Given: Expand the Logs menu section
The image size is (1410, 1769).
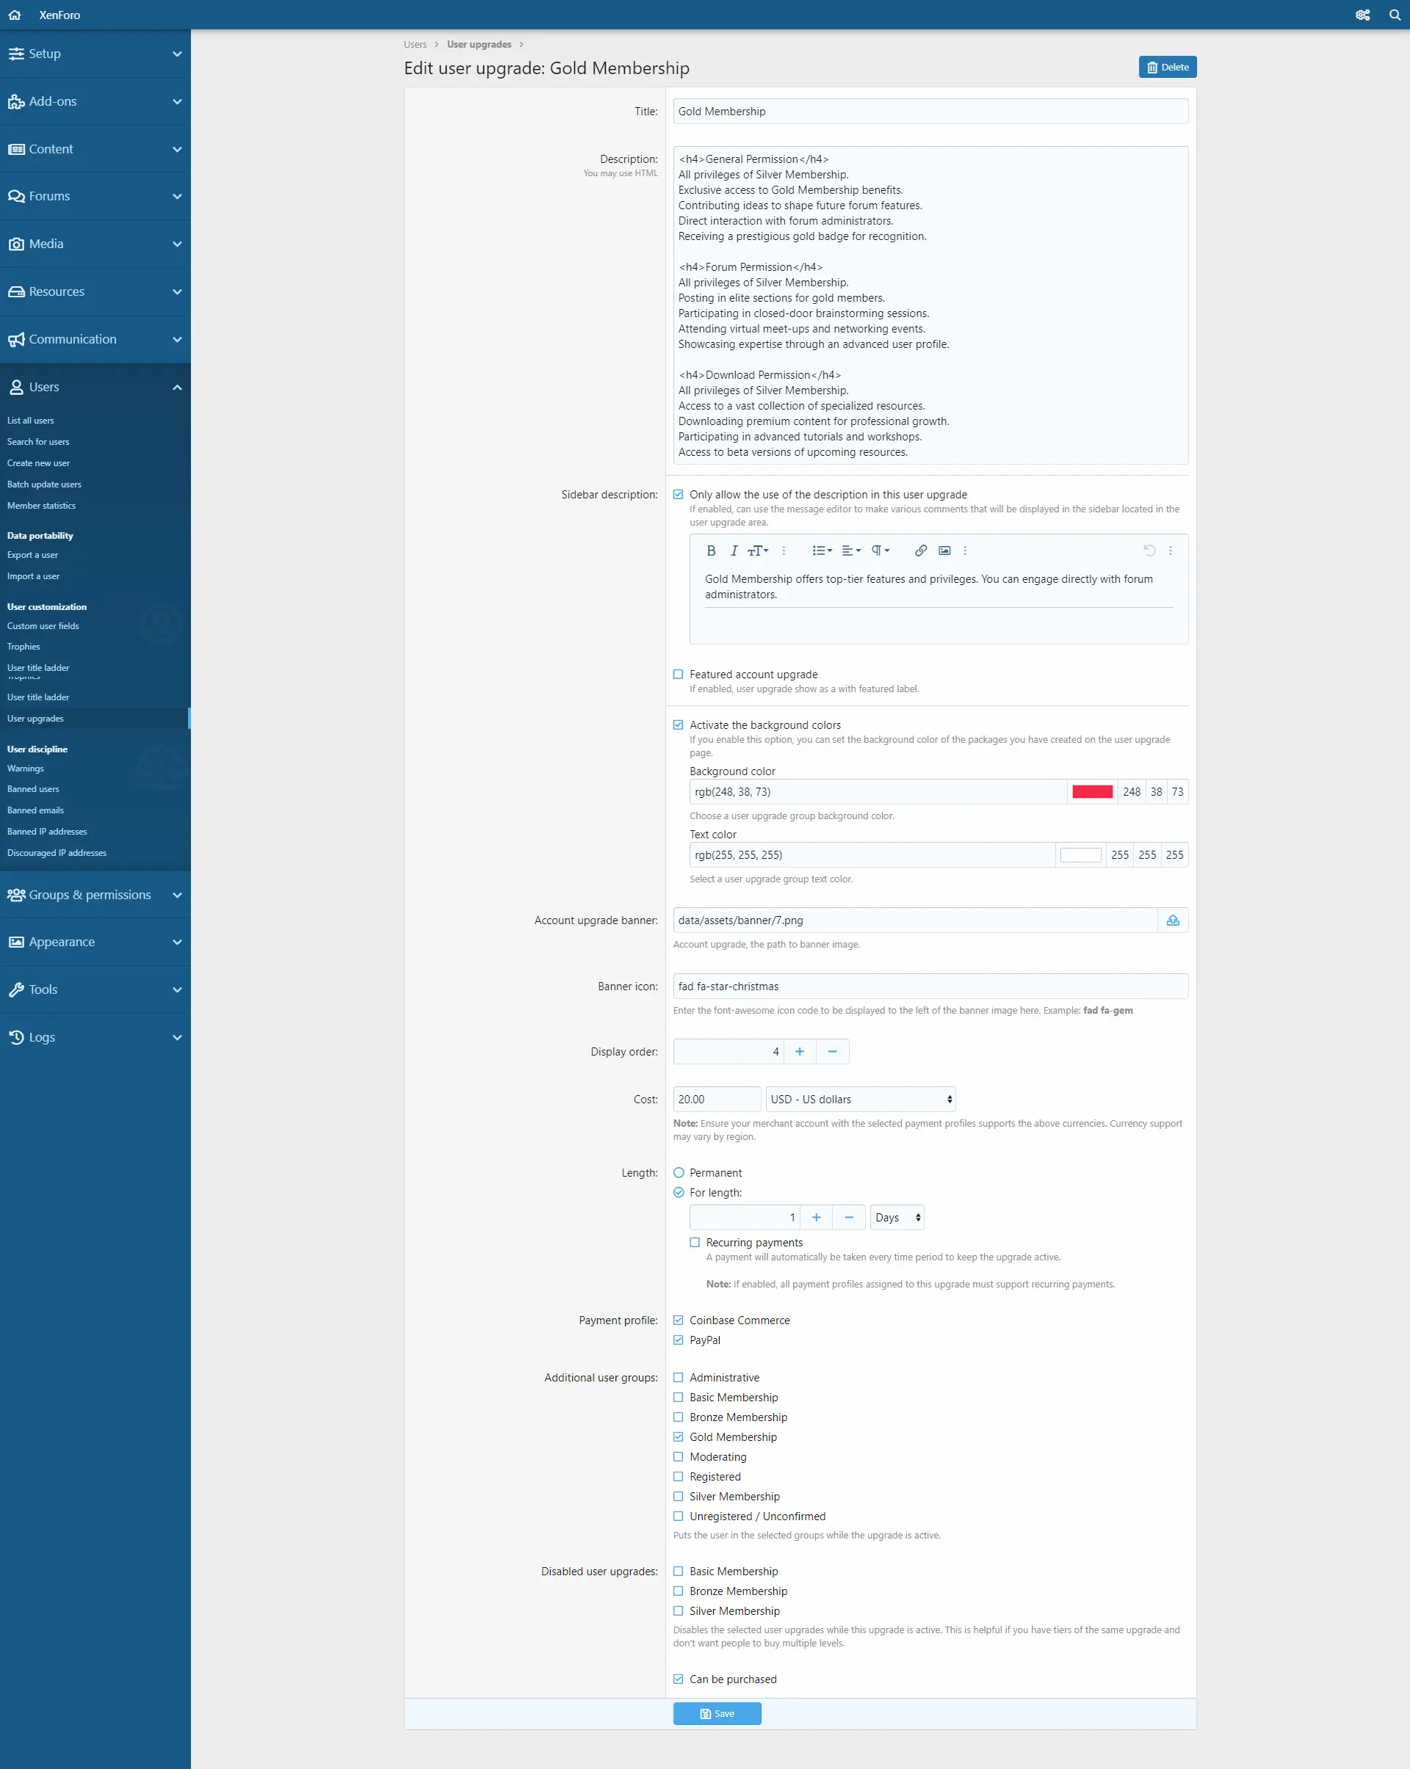Looking at the screenshot, I should point(176,1037).
